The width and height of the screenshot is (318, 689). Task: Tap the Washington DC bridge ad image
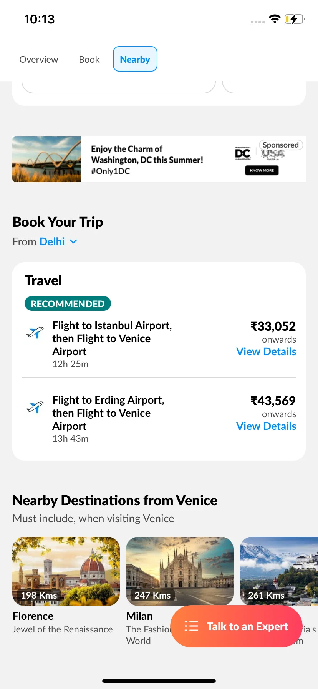[47, 159]
